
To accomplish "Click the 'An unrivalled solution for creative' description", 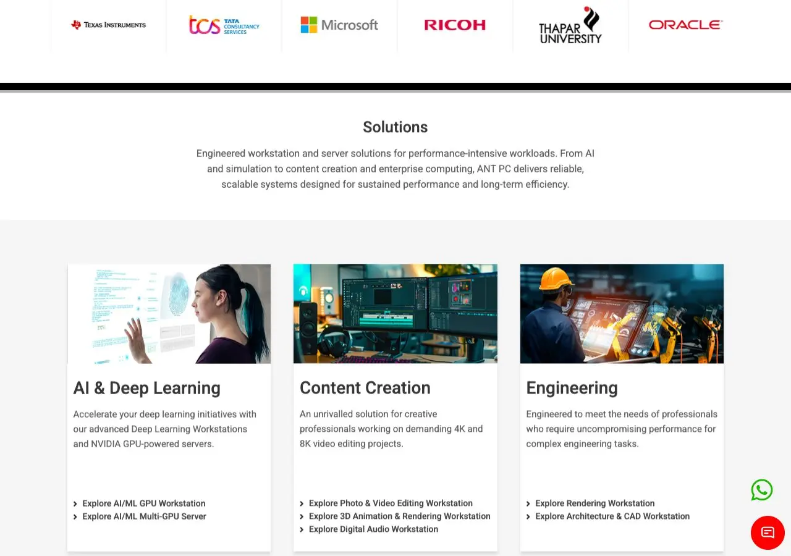I will [x=391, y=429].
